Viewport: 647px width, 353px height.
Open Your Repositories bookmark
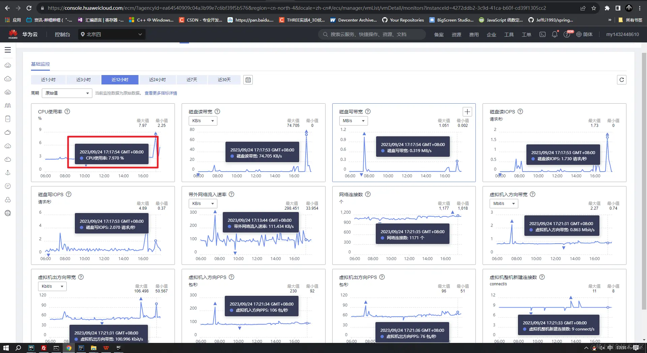(403, 20)
